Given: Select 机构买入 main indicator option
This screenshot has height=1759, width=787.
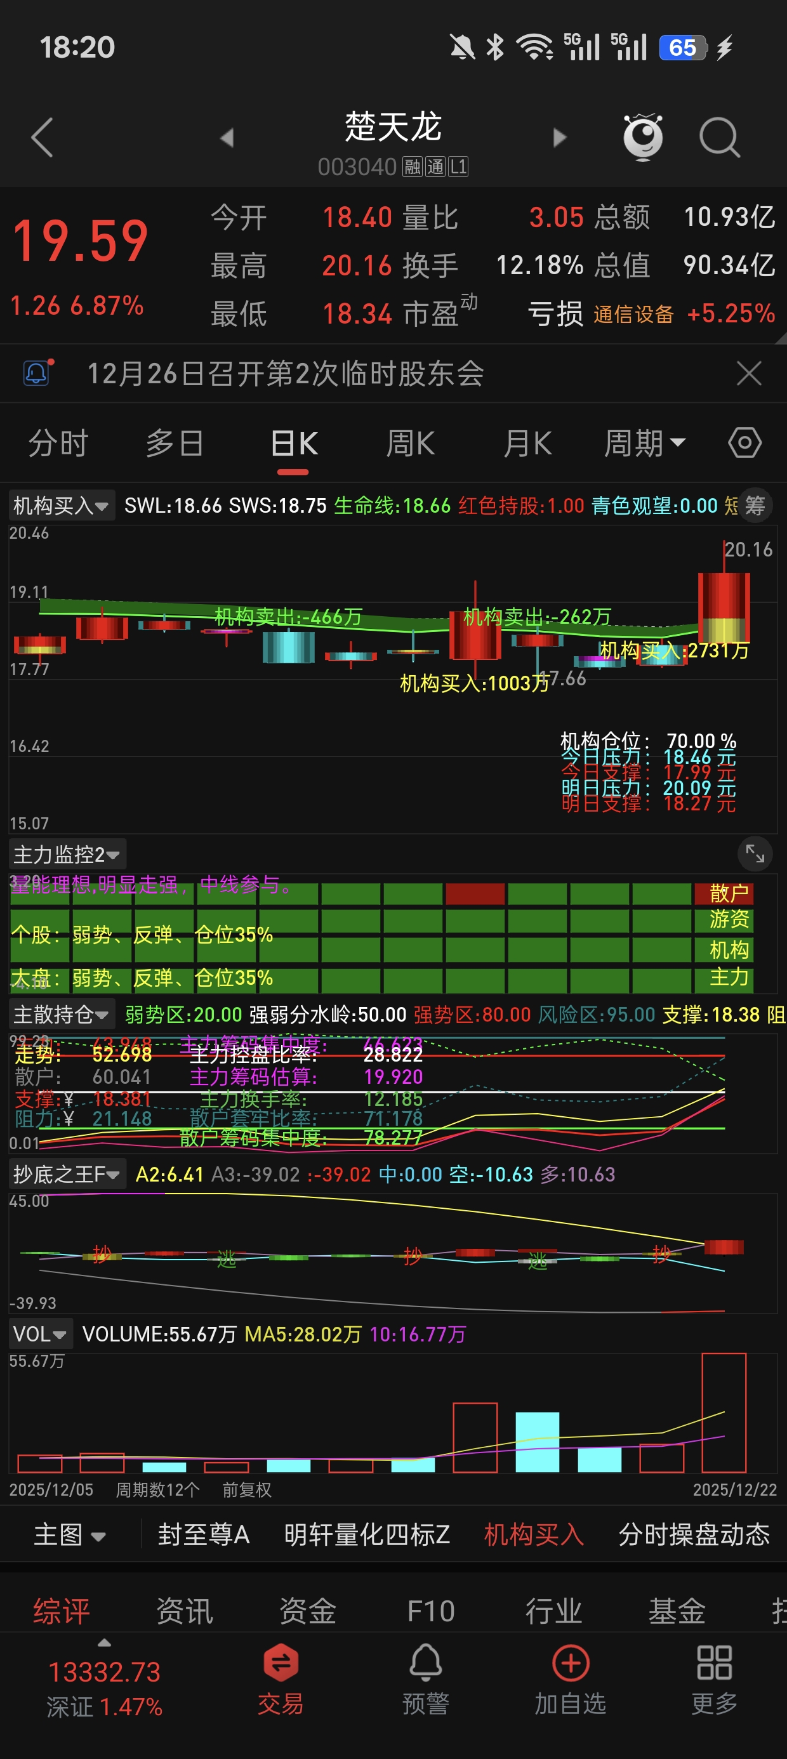Looking at the screenshot, I should 534,1535.
